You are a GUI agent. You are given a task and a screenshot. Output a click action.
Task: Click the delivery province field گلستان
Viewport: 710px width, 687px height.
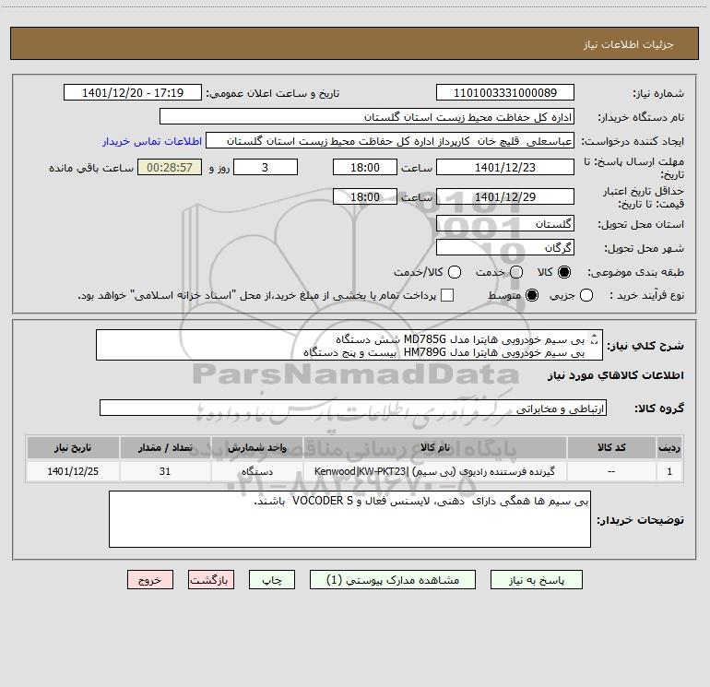[505, 223]
